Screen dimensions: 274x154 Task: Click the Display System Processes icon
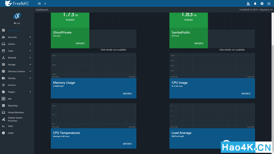pyautogui.click(x=3, y=119)
